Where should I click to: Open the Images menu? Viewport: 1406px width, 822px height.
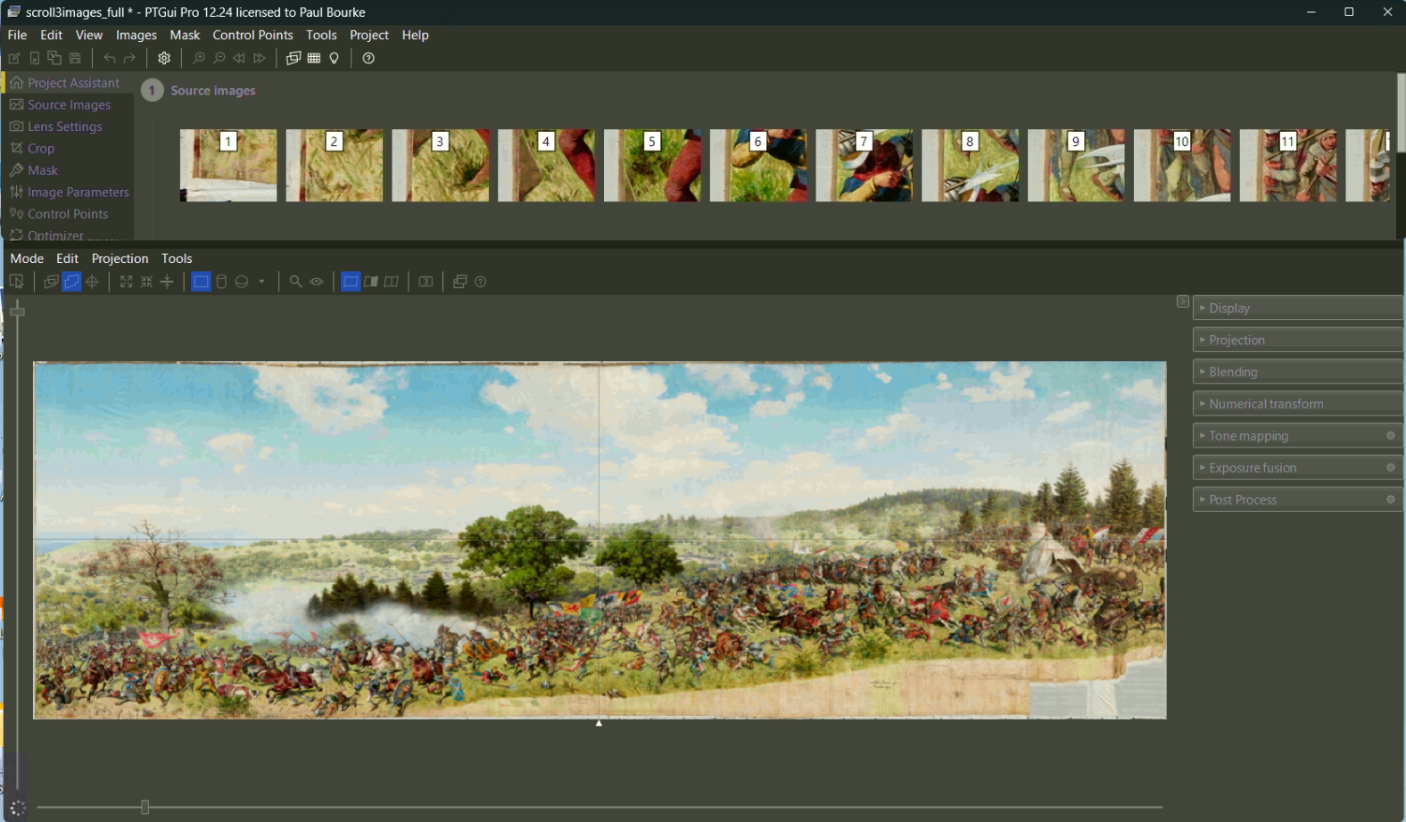[x=136, y=35]
